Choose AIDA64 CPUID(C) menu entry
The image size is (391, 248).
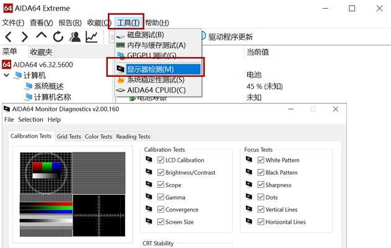click(x=158, y=90)
